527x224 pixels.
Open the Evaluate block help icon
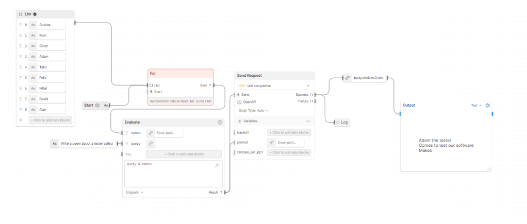220,122
